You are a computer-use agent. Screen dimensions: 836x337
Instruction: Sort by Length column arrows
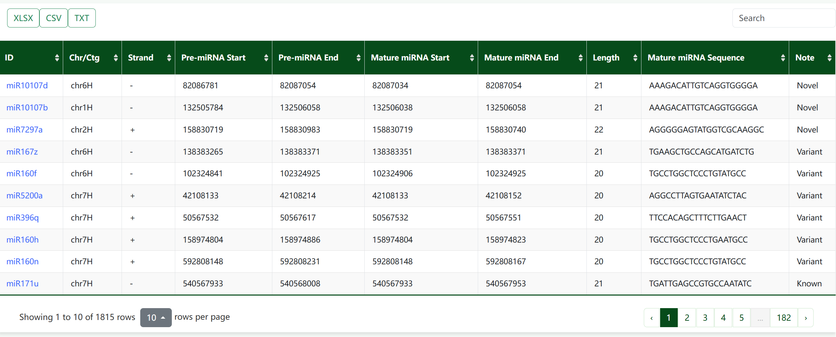point(635,58)
